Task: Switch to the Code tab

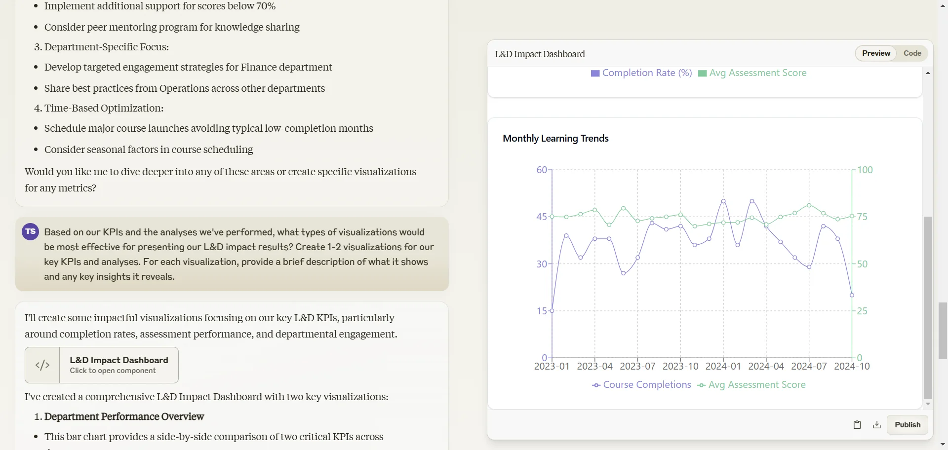Action: pyautogui.click(x=912, y=53)
